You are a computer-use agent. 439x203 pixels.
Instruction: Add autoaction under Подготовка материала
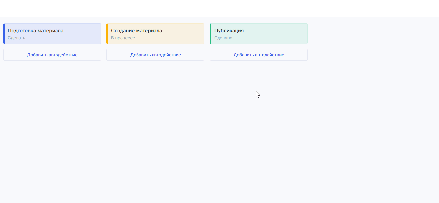pos(52,55)
